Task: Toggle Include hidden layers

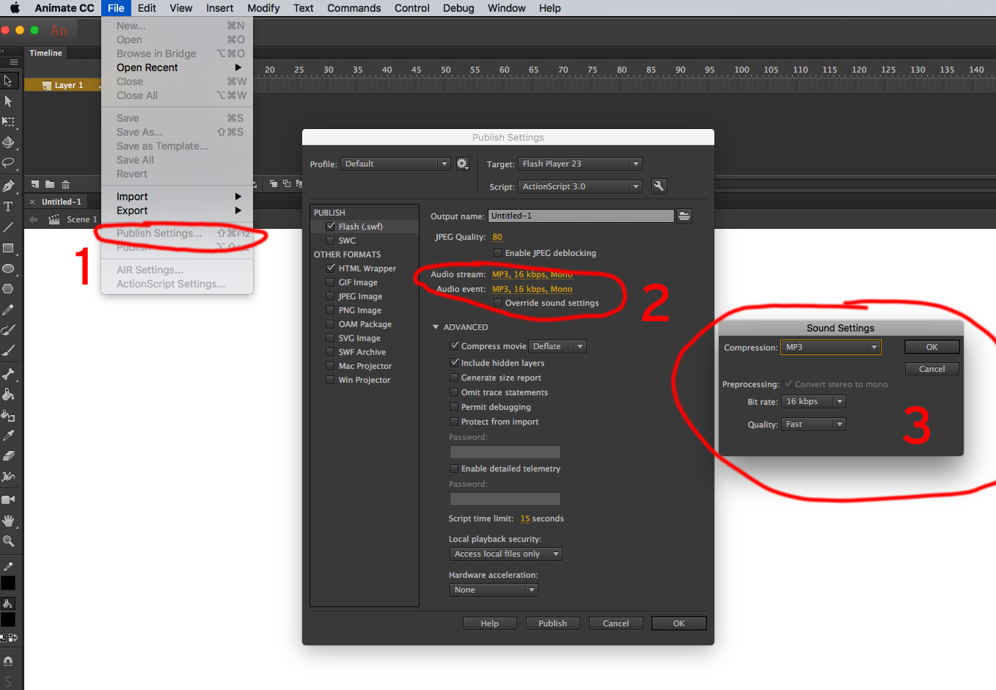Action: (x=454, y=363)
